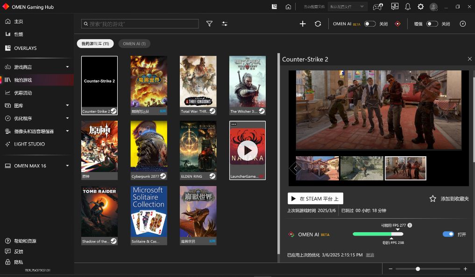Click the info icon next to 可能的 FPS 277

410,225
